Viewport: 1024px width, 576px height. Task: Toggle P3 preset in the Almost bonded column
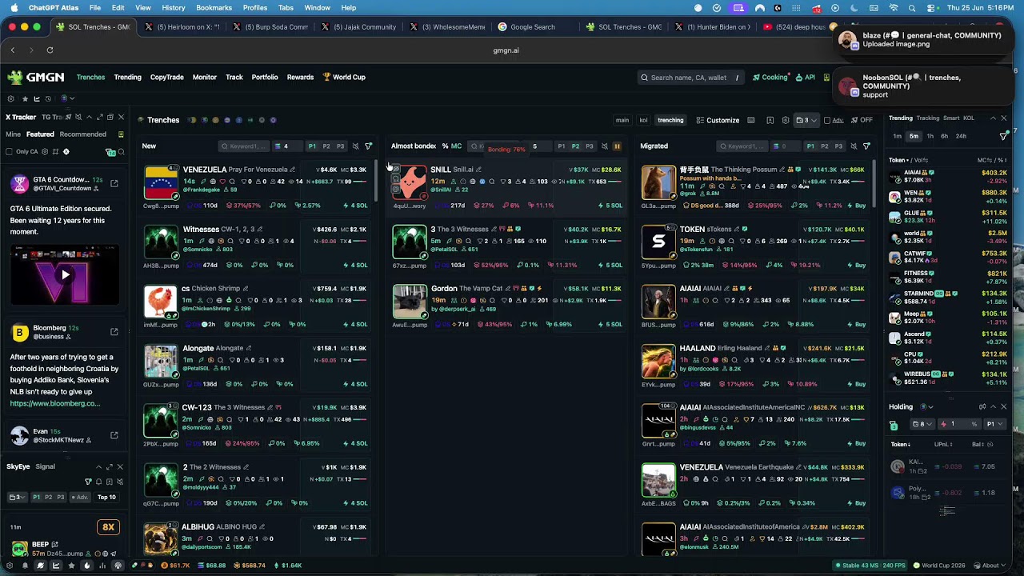590,146
